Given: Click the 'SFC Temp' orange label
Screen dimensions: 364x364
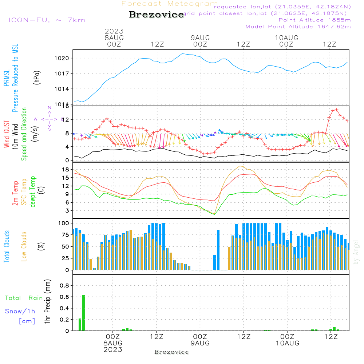Looking at the screenshot, I should 24,192.
